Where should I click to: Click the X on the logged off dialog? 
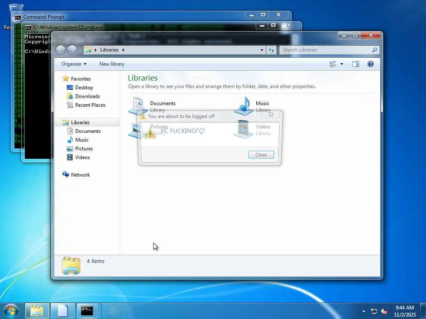(271, 114)
